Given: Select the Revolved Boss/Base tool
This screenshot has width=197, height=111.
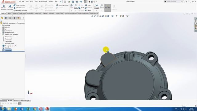Looking at the screenshot, I should (10, 7).
